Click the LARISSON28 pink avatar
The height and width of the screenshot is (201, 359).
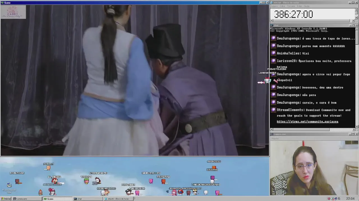(137, 192)
